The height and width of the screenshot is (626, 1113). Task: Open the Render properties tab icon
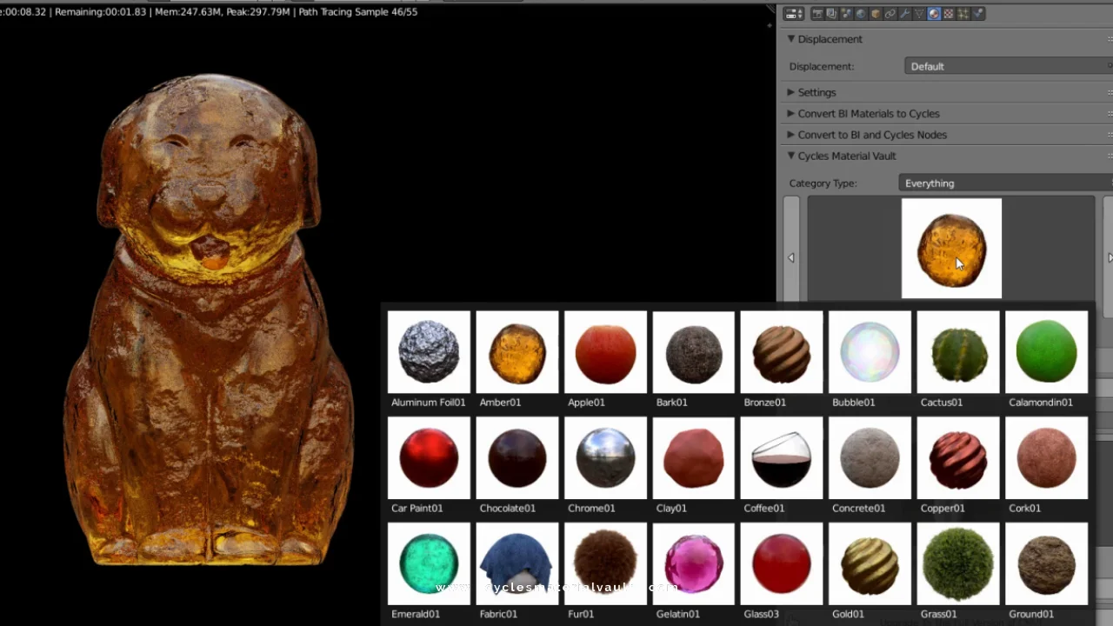coord(817,13)
